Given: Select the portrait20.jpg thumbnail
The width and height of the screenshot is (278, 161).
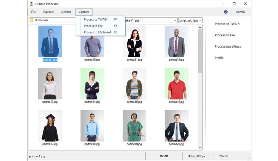Looking at the screenshot, I should coord(177,126).
